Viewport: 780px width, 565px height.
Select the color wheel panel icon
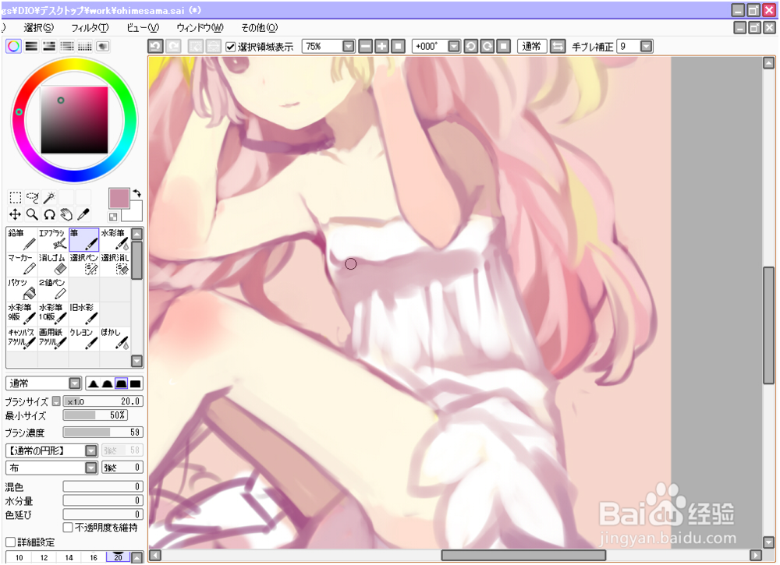pos(13,46)
